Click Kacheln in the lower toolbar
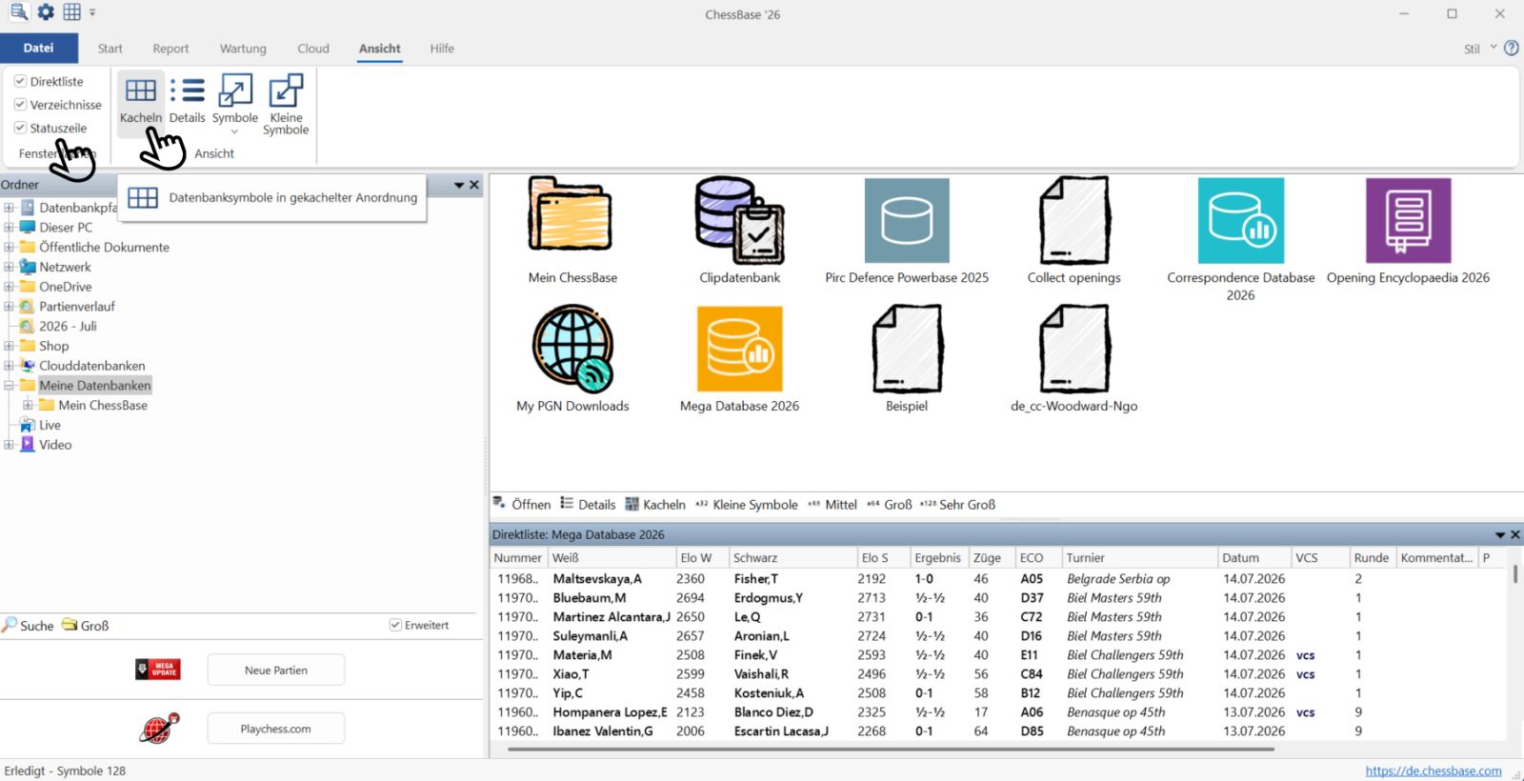 point(655,504)
